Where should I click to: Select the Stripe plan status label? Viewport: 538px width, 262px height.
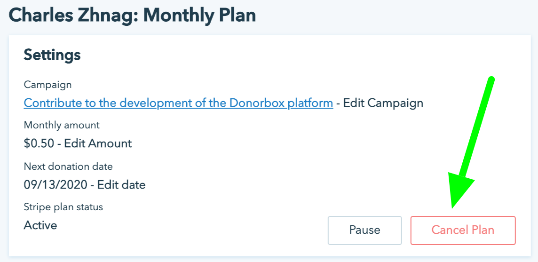point(63,207)
